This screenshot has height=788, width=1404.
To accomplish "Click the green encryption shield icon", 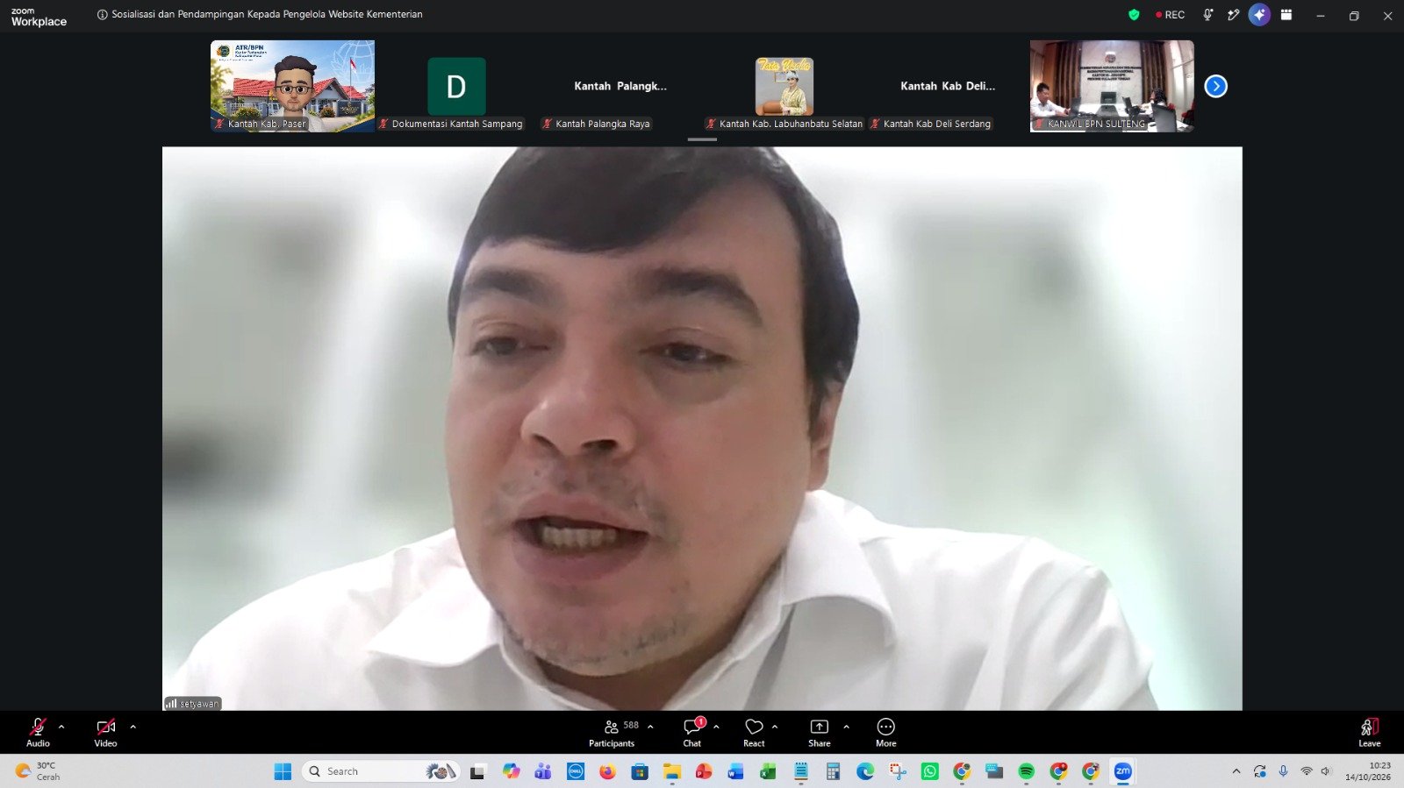I will coord(1134,15).
